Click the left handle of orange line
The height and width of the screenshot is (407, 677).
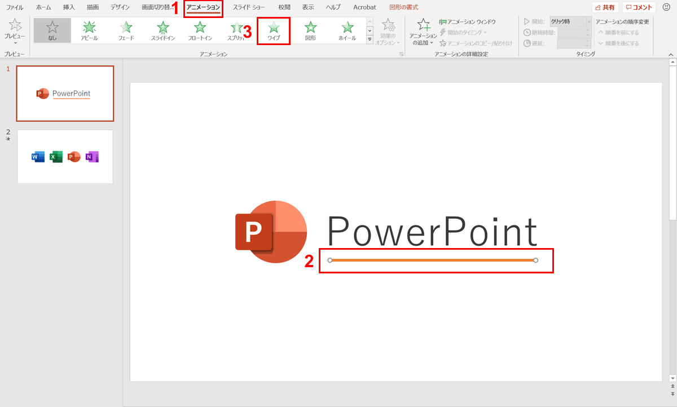point(330,260)
